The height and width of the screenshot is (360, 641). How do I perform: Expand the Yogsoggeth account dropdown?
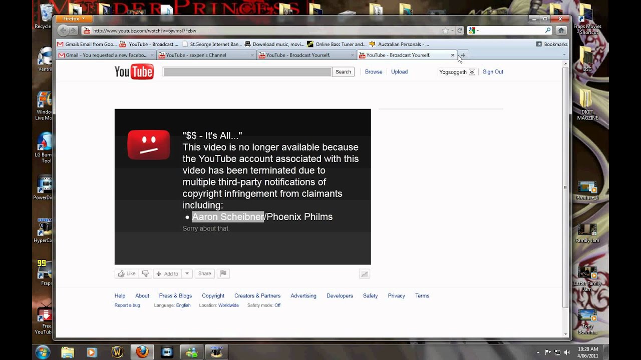(x=472, y=72)
